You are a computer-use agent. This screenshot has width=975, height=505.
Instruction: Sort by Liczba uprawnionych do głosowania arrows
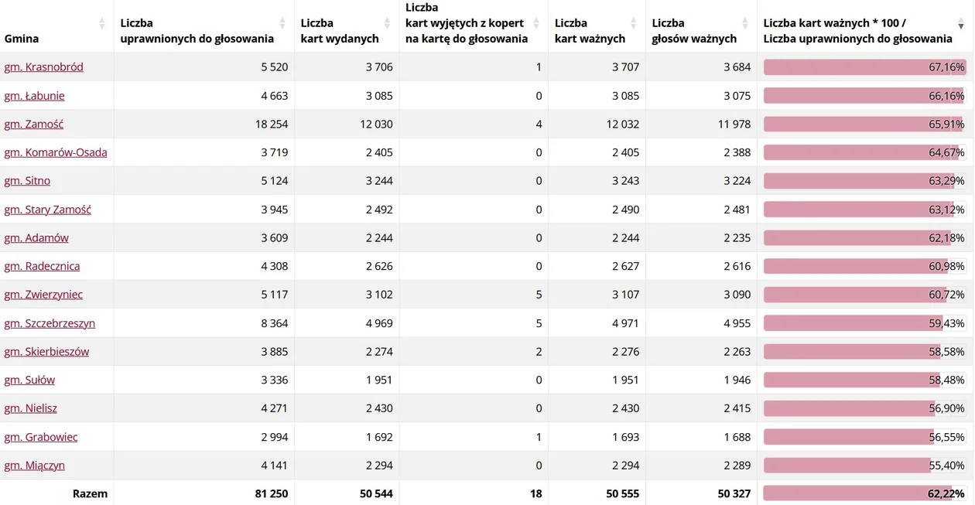click(x=282, y=23)
